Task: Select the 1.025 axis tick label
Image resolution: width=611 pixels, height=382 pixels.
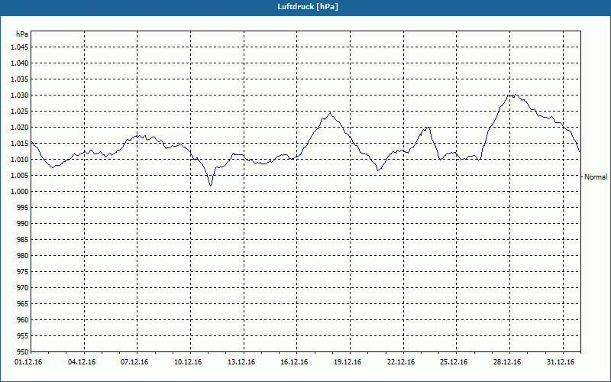Action: pos(20,112)
